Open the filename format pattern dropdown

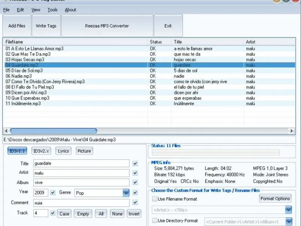[x=288, y=210]
